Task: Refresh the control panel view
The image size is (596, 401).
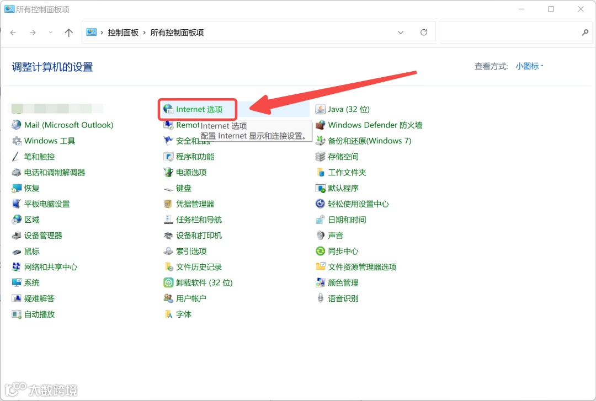Action: [424, 33]
